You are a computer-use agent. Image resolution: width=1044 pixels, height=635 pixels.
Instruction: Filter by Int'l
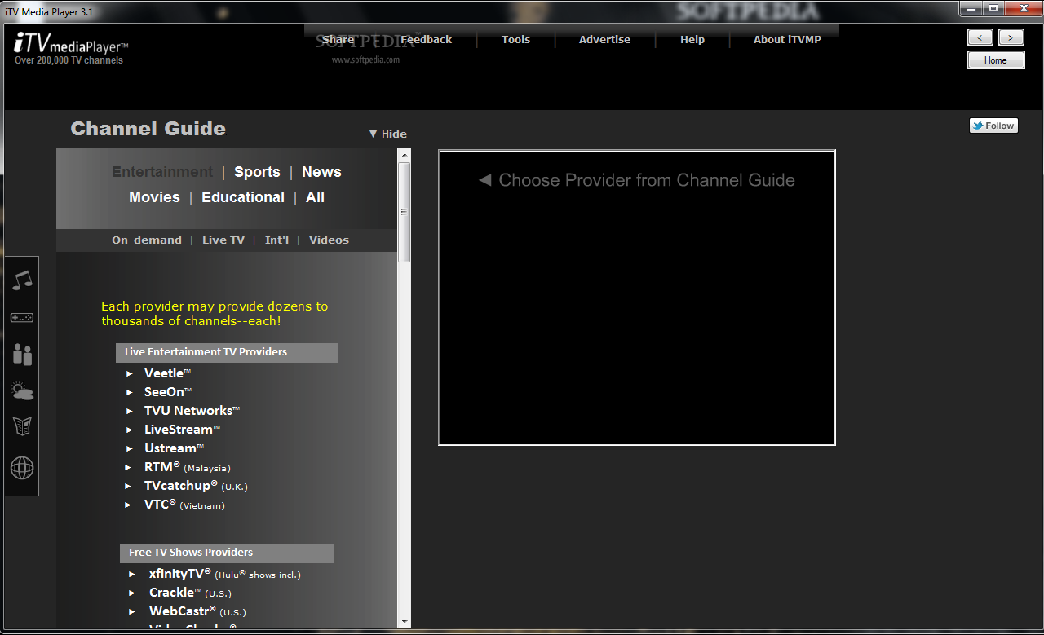tap(277, 240)
